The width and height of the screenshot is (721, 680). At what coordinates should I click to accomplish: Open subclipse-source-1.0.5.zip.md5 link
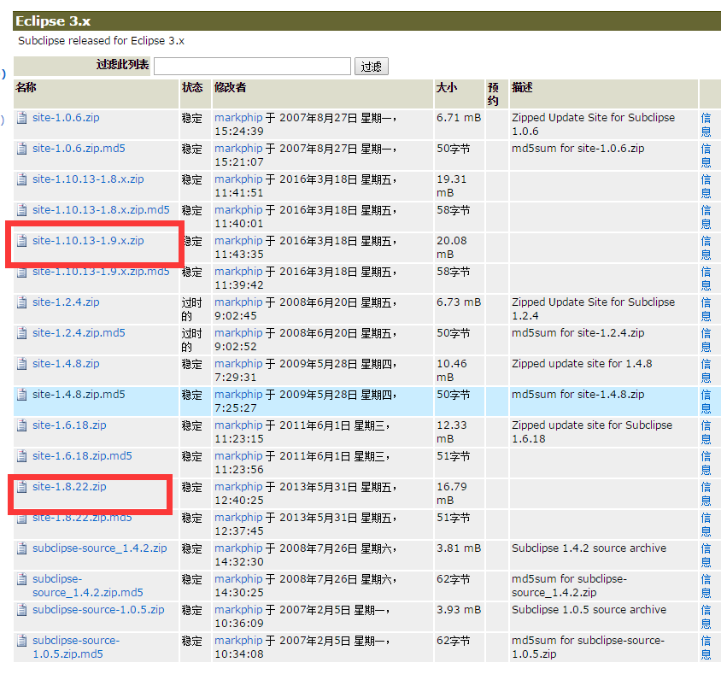pos(76,648)
